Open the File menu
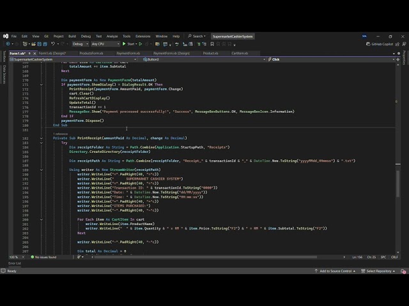The image size is (409, 306). 14,36
